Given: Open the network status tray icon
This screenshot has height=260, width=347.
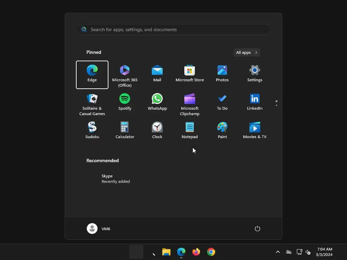Looking at the screenshot, I should (300, 252).
